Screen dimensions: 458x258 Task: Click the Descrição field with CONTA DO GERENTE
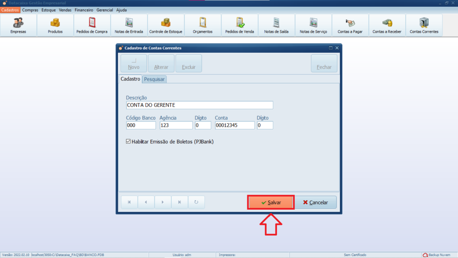pyautogui.click(x=199, y=105)
